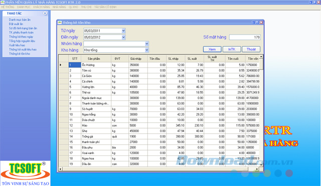Click the row selector arrow of row 1
321x186 pixels.
(64, 65)
